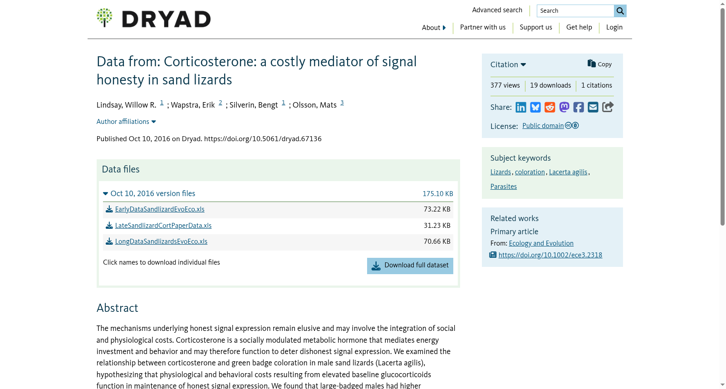Screen dimensions: 726x389
Task: Share dataset via email icon
Action: 593,107
